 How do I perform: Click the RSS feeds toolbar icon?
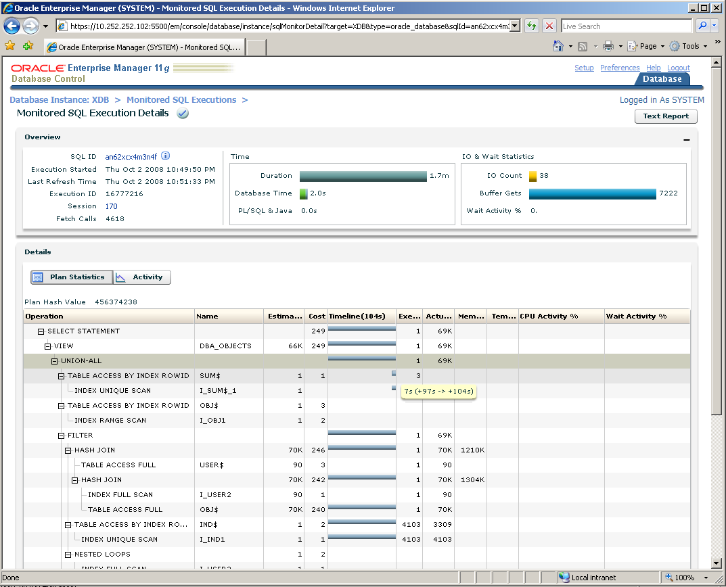coord(583,46)
